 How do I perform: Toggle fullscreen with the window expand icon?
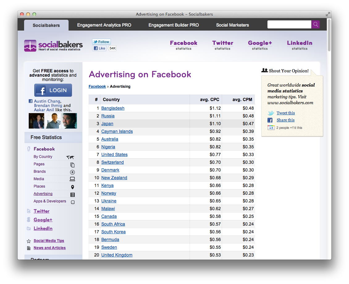(328, 14)
